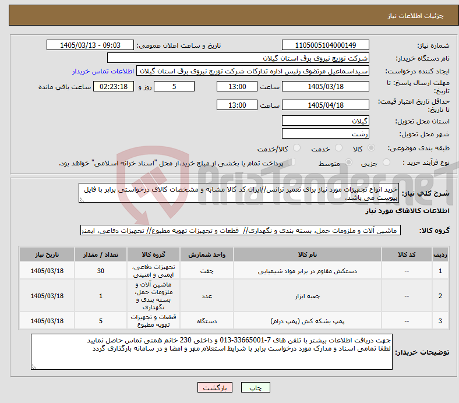
Task: Click the تاریخ نیاز column header
Action: [47, 254]
